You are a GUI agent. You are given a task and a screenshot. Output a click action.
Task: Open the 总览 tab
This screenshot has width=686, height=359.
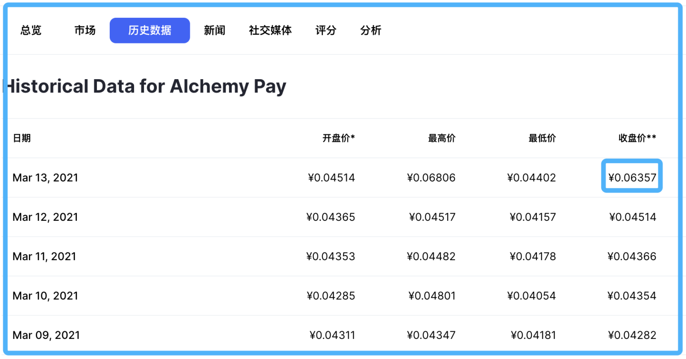[x=31, y=31]
